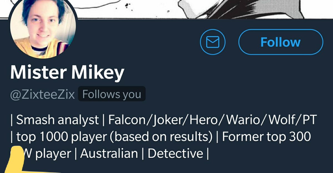Follow Mister Mikey's account
Image resolution: width=333 pixels, height=173 pixels.
tap(281, 42)
